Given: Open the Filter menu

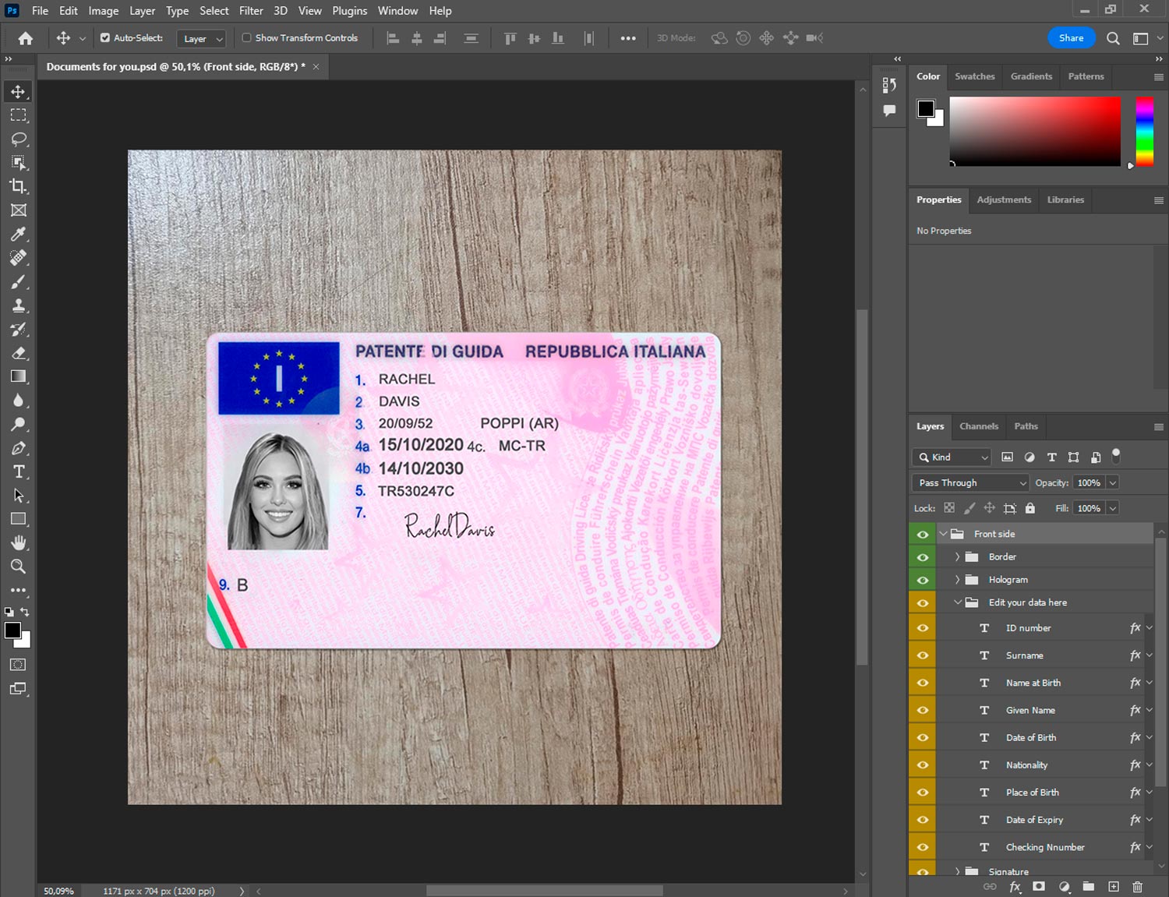Looking at the screenshot, I should click(x=251, y=11).
